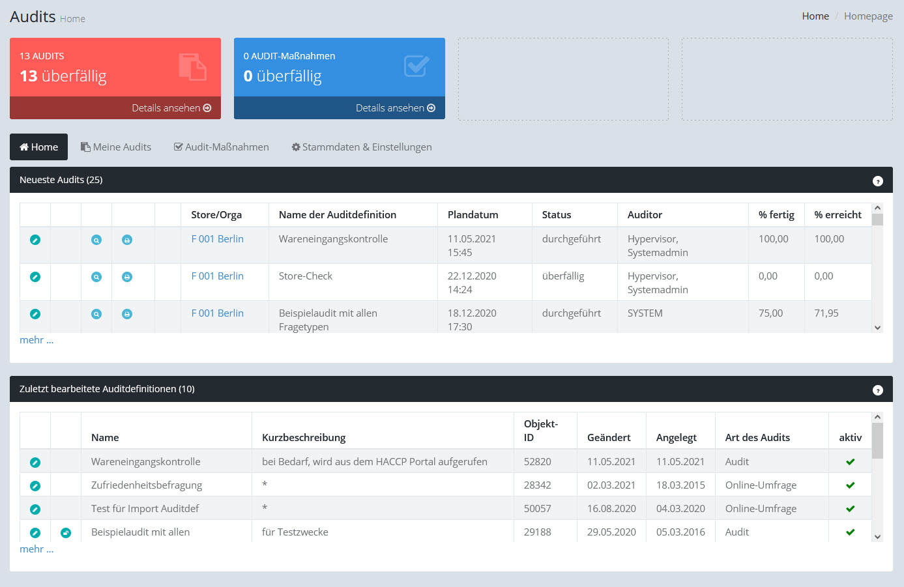The height and width of the screenshot is (587, 904).
Task: Switch to the Meine Audits tab
Action: [x=116, y=147]
